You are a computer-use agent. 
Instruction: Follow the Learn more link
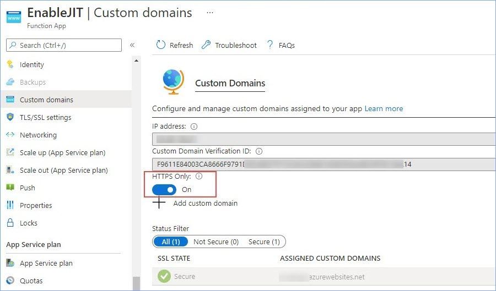pos(384,108)
